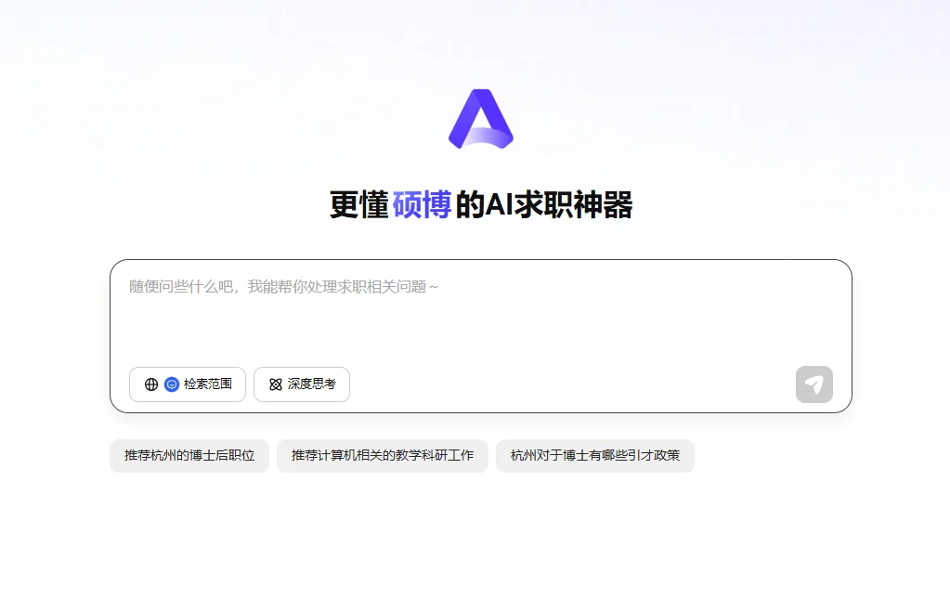The height and width of the screenshot is (599, 950).
Task: Click the atom icon for 深度思考
Action: [x=275, y=384]
